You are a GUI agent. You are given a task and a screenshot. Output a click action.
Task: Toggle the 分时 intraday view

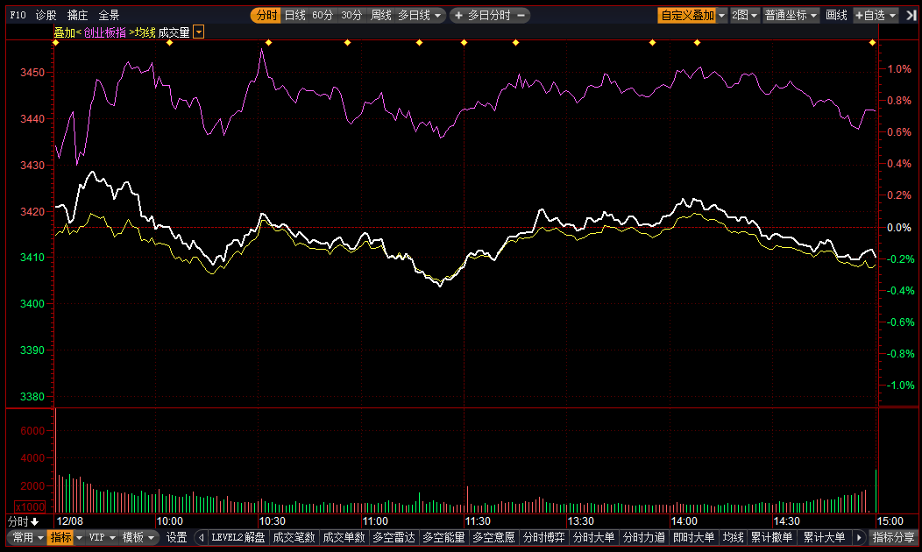pyautogui.click(x=266, y=16)
